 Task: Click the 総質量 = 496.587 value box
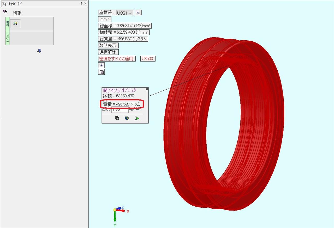pos(123,39)
